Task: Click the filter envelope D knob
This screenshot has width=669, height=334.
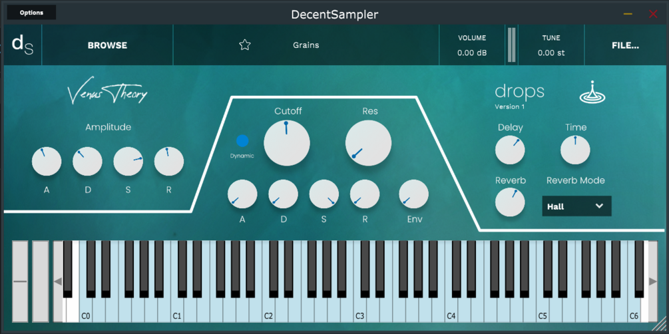Action: (284, 194)
